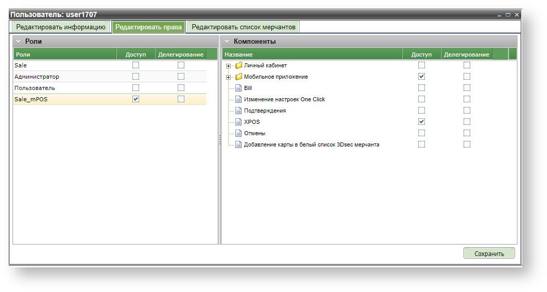Viewport: 547px width, 292px height.
Task: Click the Личный кабинет folder icon
Action: tap(238, 66)
